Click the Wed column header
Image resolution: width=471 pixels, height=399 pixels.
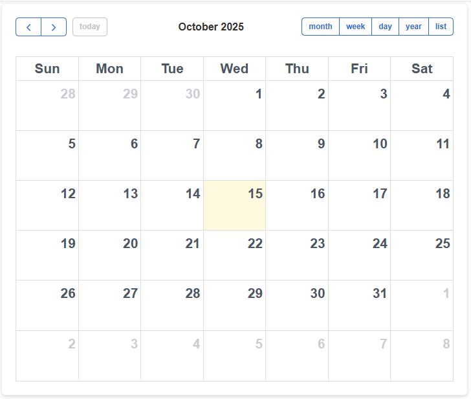(x=234, y=69)
